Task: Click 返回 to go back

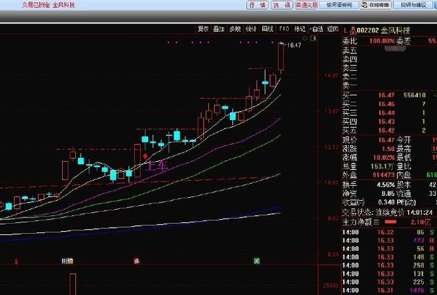Action: 333,29
